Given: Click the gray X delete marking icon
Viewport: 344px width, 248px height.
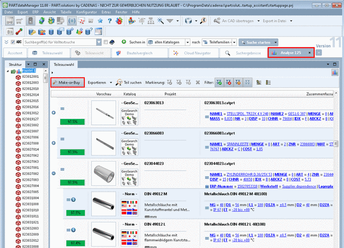Looking at the screenshot, I should (198, 82).
